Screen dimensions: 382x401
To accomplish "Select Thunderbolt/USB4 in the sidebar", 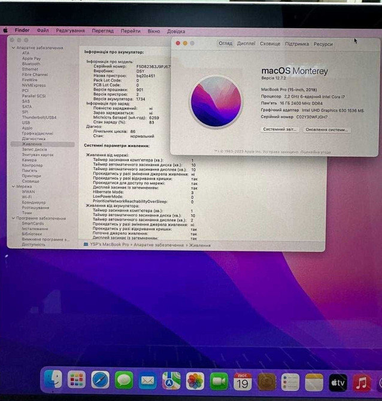I will (39, 117).
